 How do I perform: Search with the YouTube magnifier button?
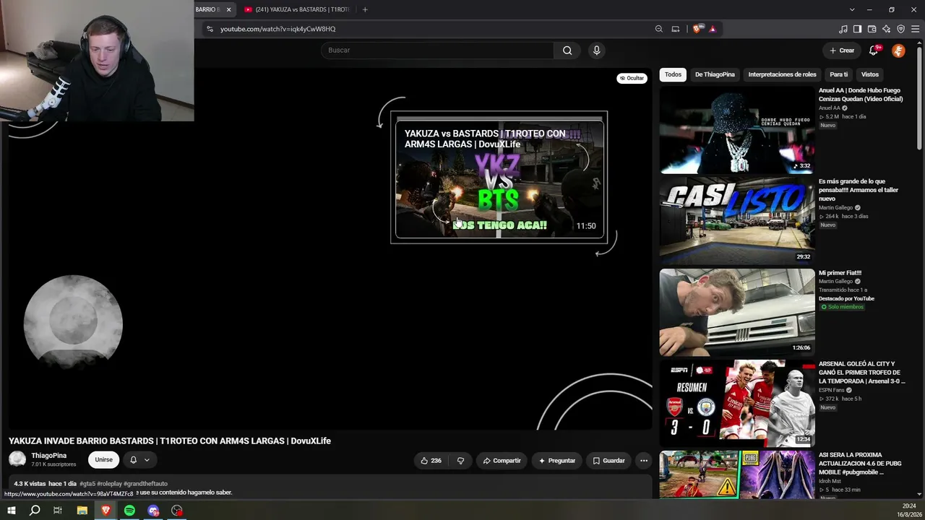(567, 51)
